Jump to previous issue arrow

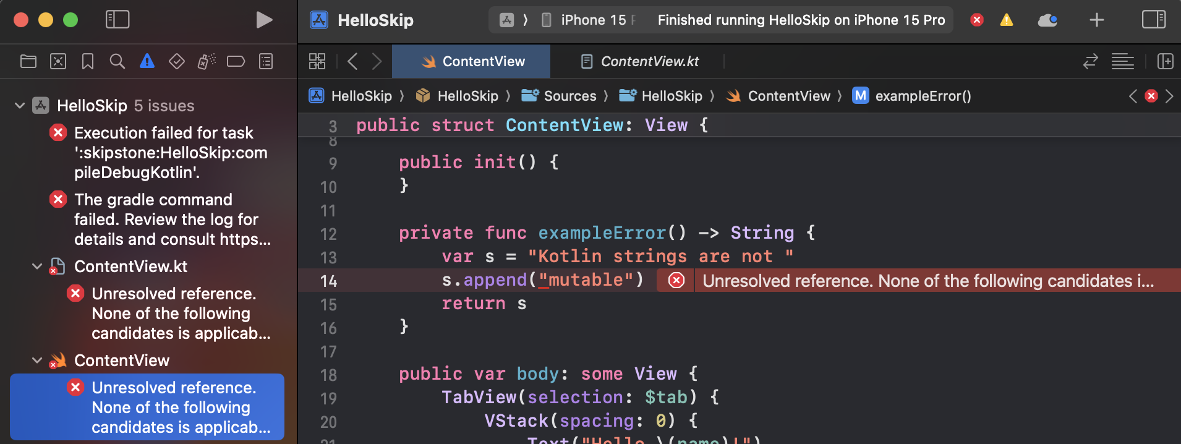(1133, 96)
